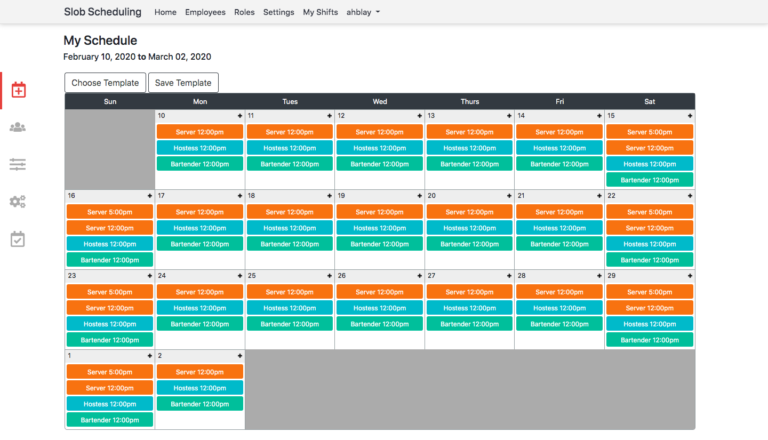Add a shift on day 10

(x=240, y=116)
